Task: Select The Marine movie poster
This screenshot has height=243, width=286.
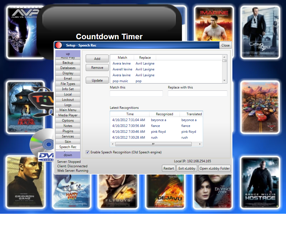Action: click(x=214, y=24)
